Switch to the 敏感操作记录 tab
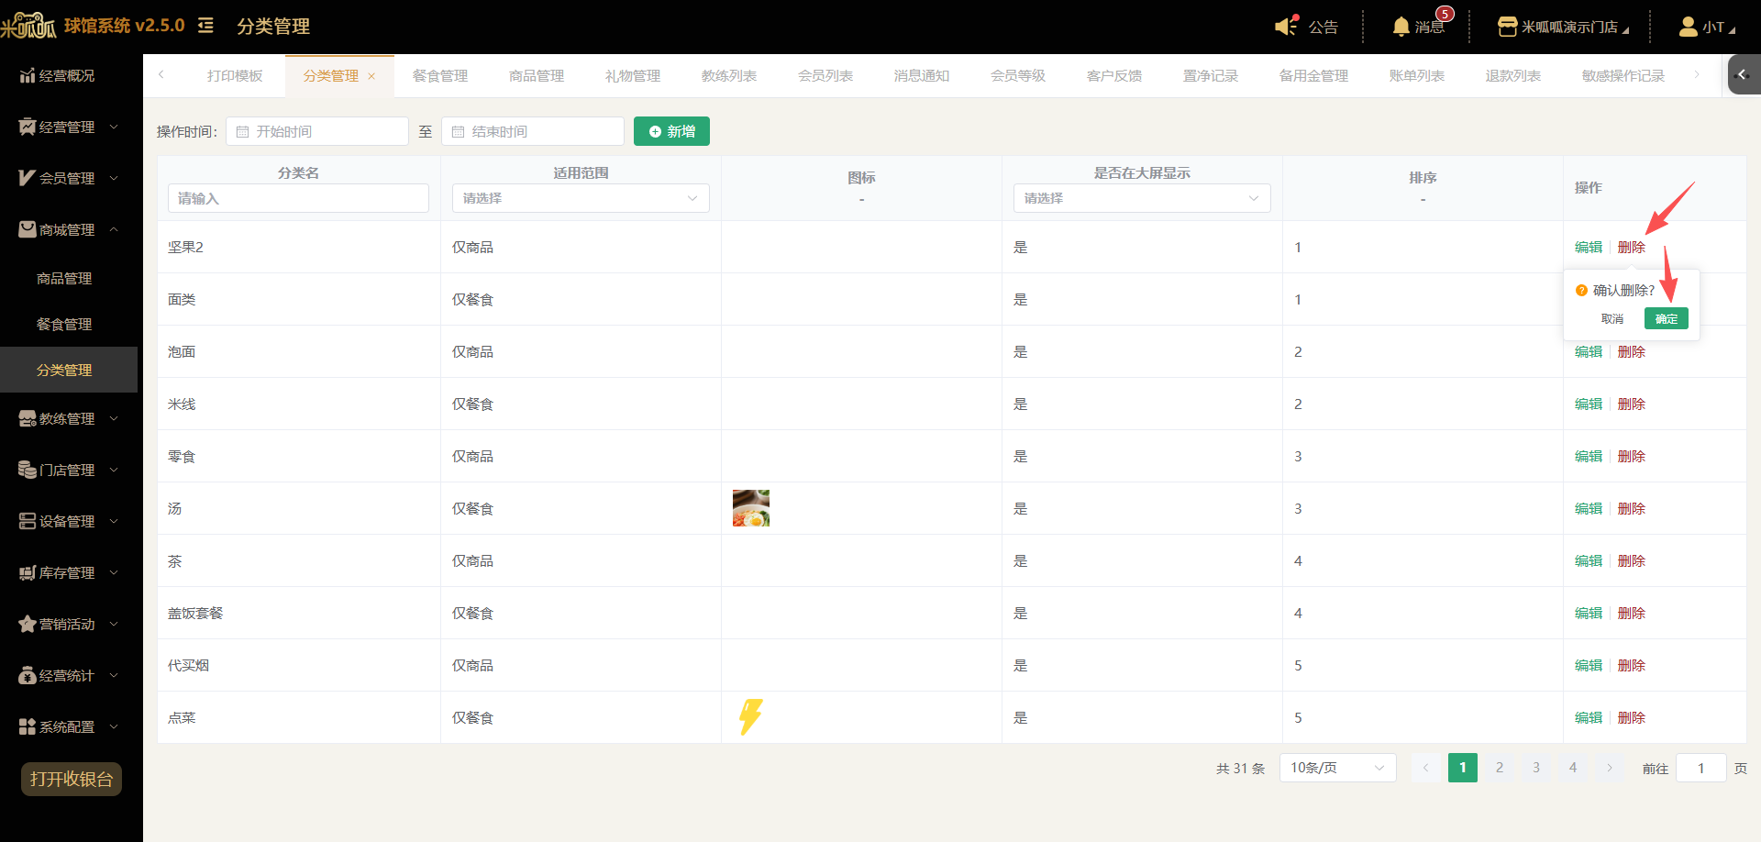1761x842 pixels. pos(1623,75)
